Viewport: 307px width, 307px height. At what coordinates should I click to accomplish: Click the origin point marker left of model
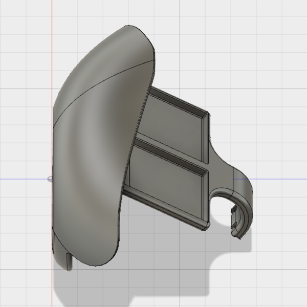click(50, 179)
